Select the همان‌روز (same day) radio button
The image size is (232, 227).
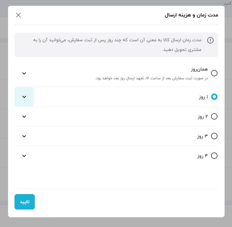tap(214, 73)
